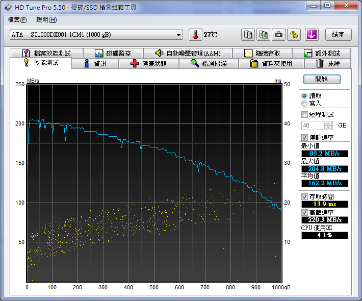Image resolution: width=362 pixels, height=301 pixels.
Task: Open the 說明(H) menu
Action: (x=46, y=20)
